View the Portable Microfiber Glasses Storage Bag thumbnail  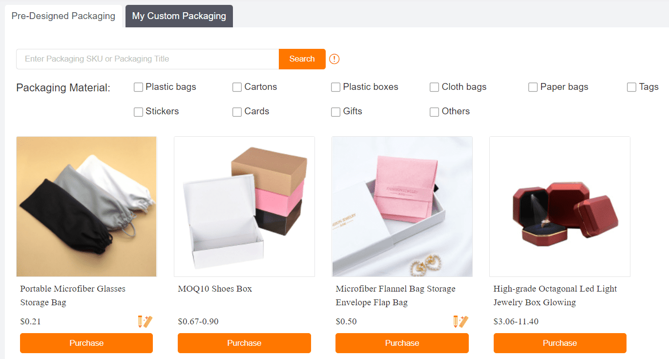86,206
